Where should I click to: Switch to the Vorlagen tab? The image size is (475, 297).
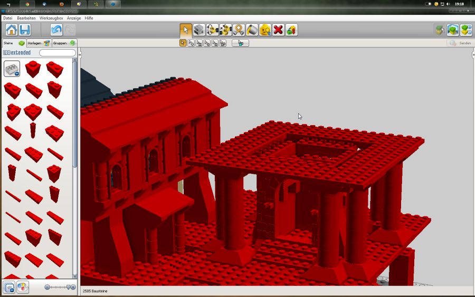coord(39,43)
